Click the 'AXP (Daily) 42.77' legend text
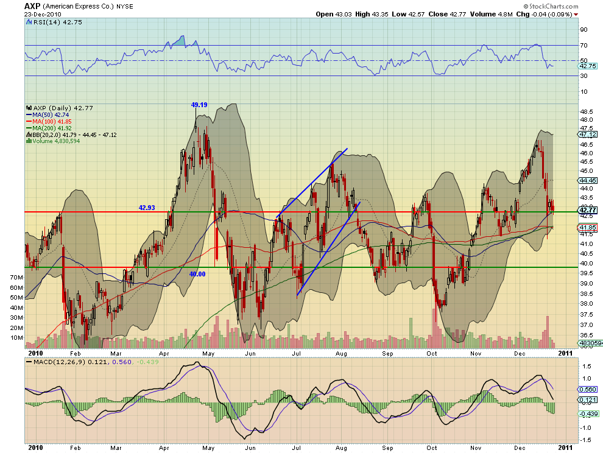 point(63,108)
